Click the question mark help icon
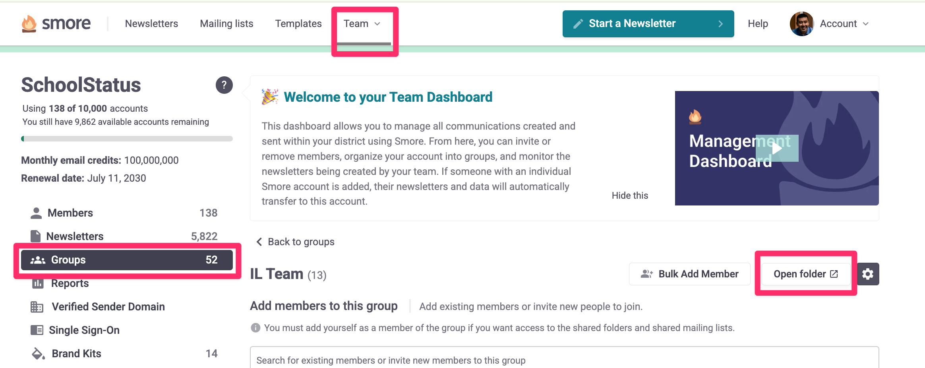 (224, 85)
